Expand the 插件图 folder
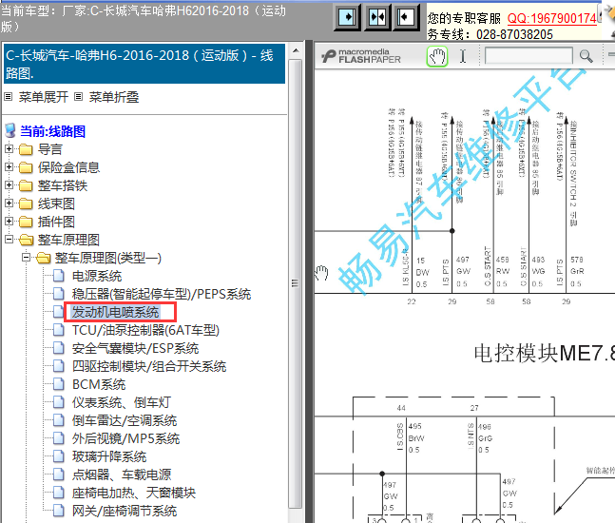Image resolution: width=615 pixels, height=523 pixels. click(x=9, y=222)
